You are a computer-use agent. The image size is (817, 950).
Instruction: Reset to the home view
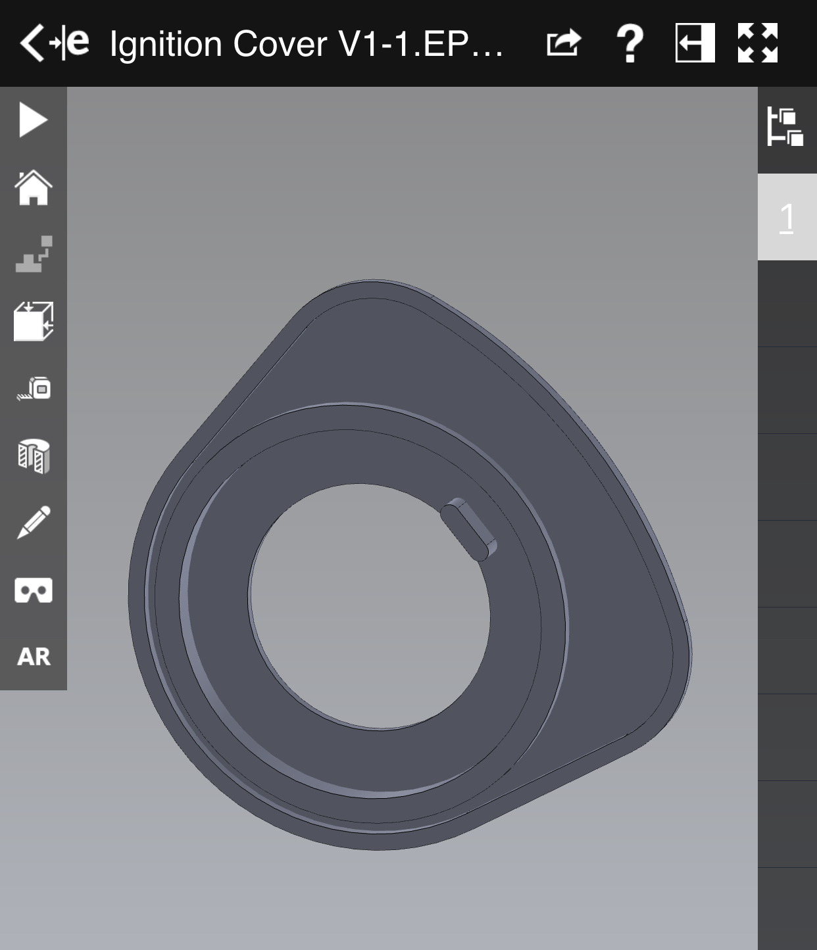tap(33, 188)
